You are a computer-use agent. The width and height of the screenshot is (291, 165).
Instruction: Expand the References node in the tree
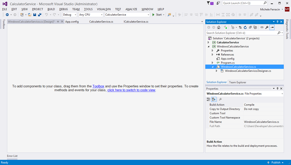(x=212, y=55)
